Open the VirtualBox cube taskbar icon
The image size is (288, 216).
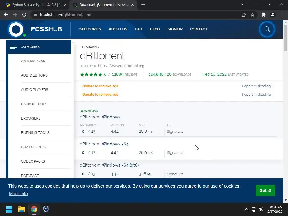(x=46, y=209)
